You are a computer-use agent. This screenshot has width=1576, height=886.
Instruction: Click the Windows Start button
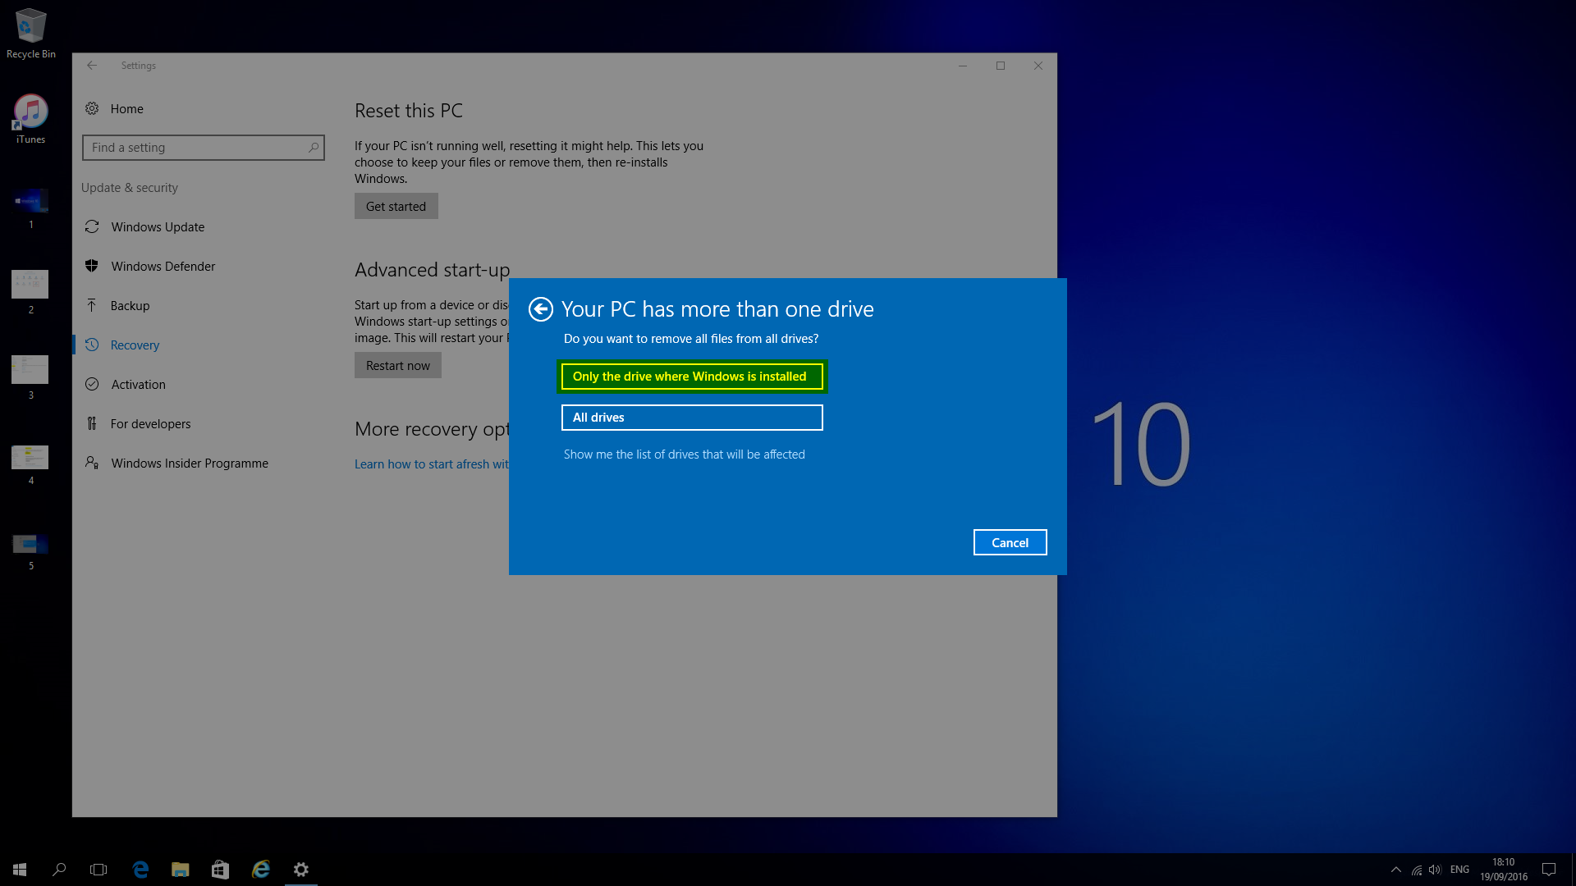click(x=20, y=870)
